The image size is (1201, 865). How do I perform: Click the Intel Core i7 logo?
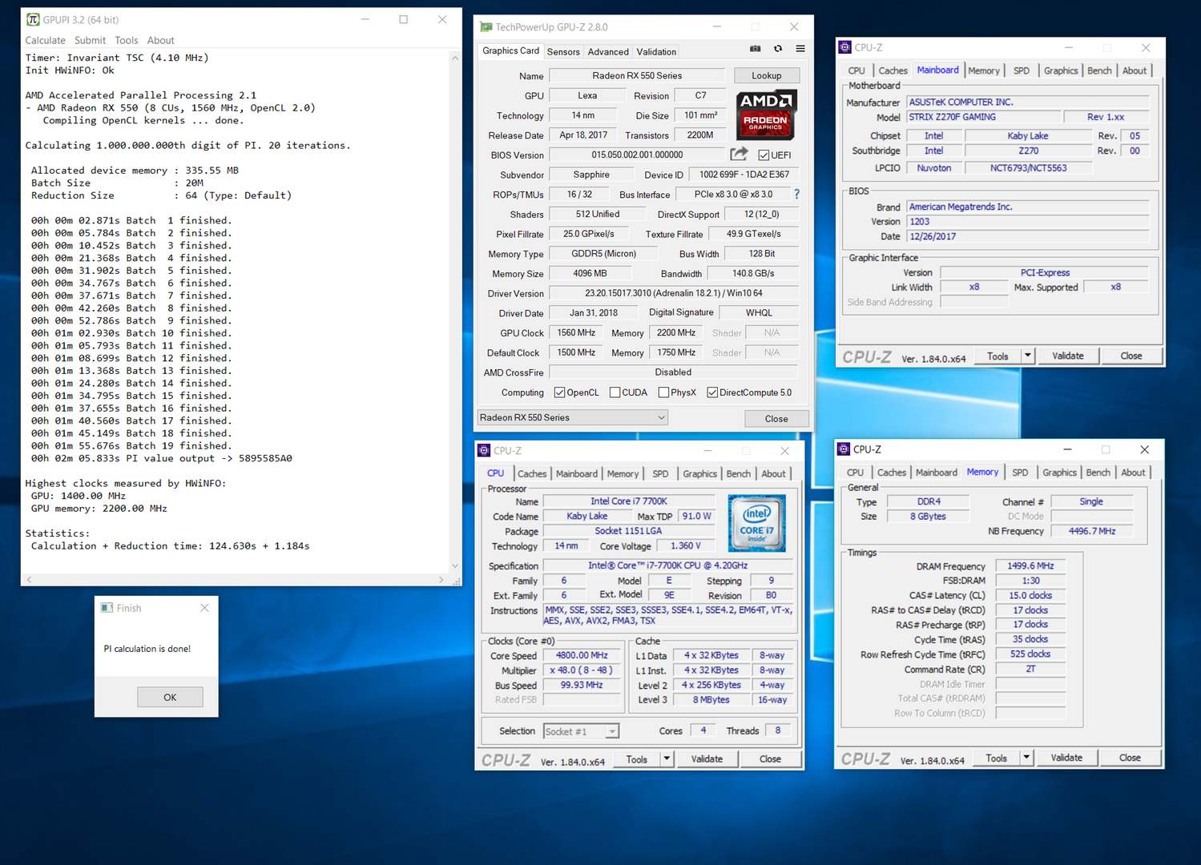[x=756, y=522]
